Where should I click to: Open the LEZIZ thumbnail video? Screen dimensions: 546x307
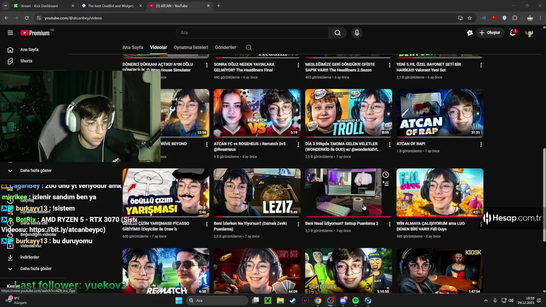(x=257, y=193)
